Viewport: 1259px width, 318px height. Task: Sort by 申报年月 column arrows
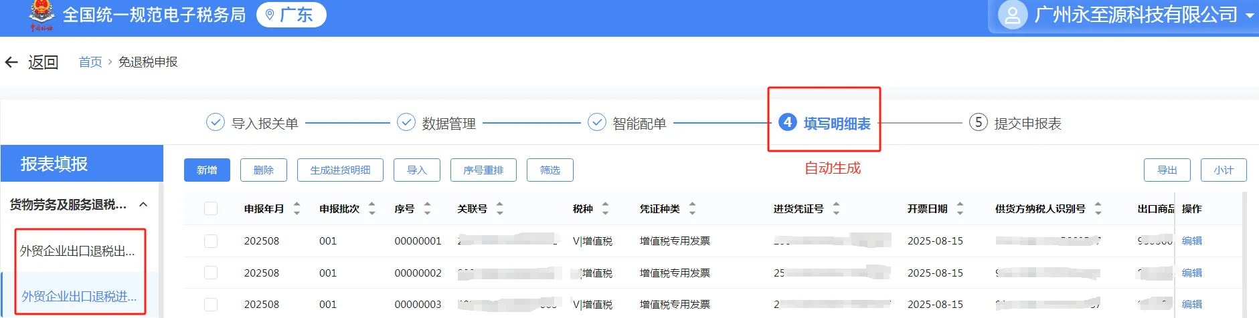click(297, 208)
